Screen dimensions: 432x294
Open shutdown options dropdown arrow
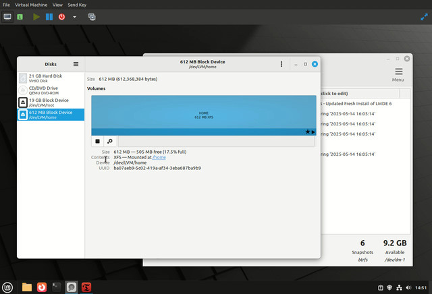(74, 17)
